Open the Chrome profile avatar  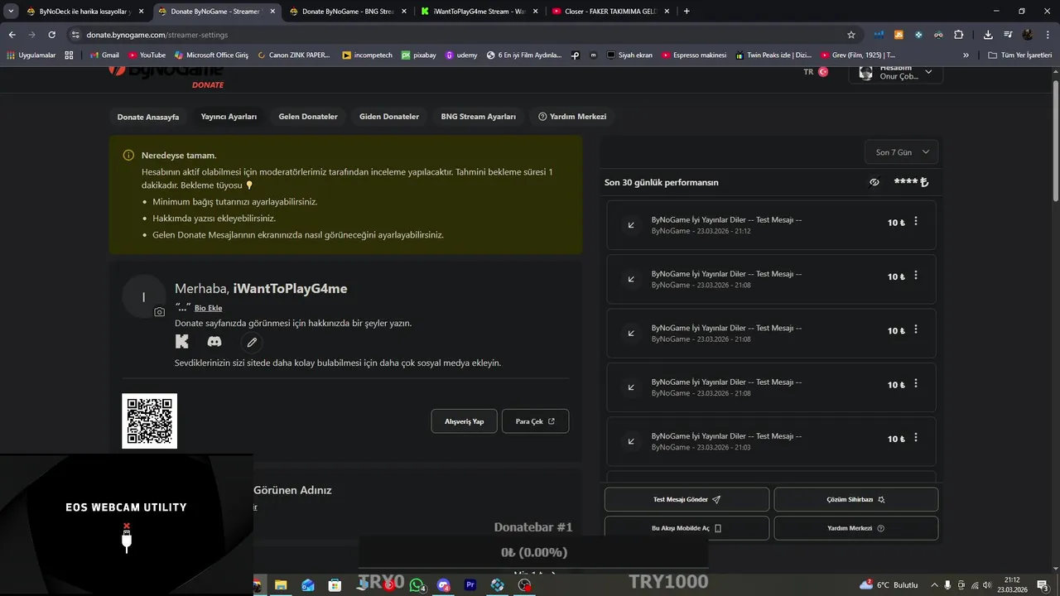(1028, 35)
